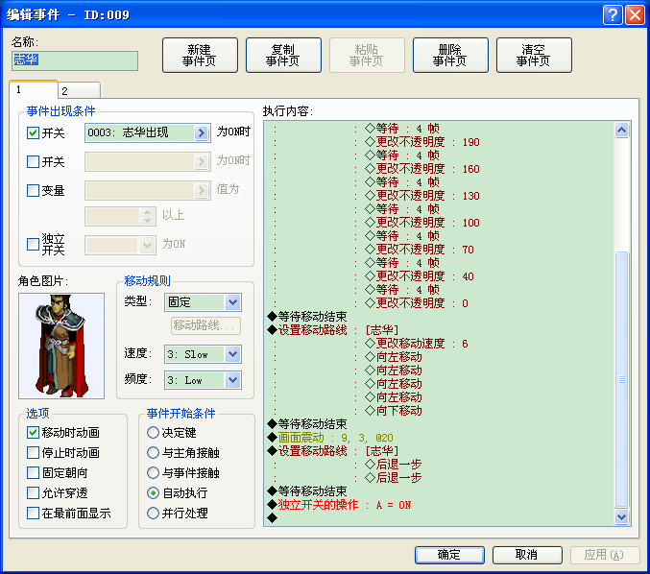Enable the 变量 condition checkbox
Image resolution: width=650 pixels, height=574 pixels.
click(x=33, y=191)
